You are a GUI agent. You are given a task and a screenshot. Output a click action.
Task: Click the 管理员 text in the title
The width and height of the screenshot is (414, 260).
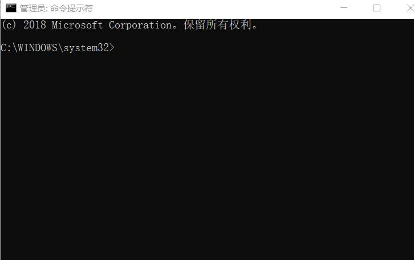click(32, 9)
